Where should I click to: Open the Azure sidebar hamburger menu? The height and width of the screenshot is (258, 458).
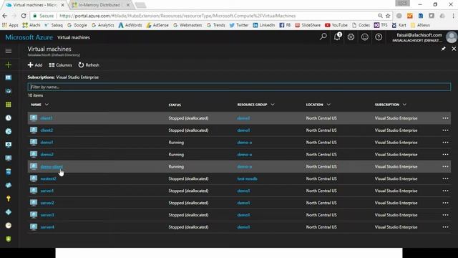pos(9,51)
